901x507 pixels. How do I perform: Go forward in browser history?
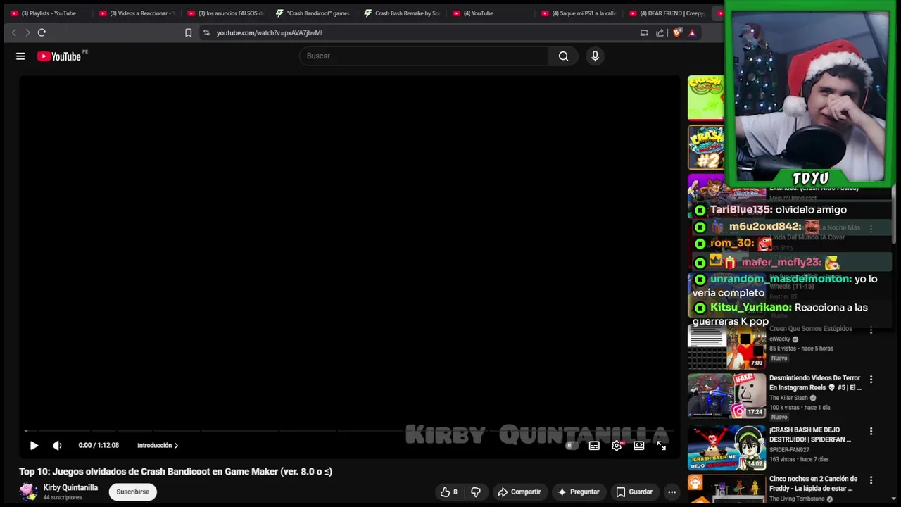[x=27, y=32]
